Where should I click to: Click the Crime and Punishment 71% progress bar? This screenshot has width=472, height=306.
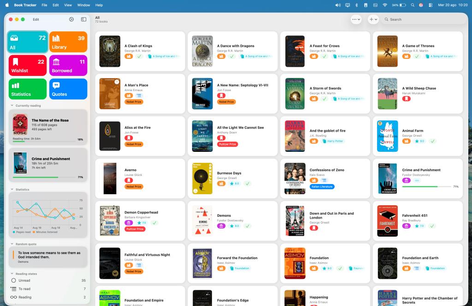pos(426,187)
